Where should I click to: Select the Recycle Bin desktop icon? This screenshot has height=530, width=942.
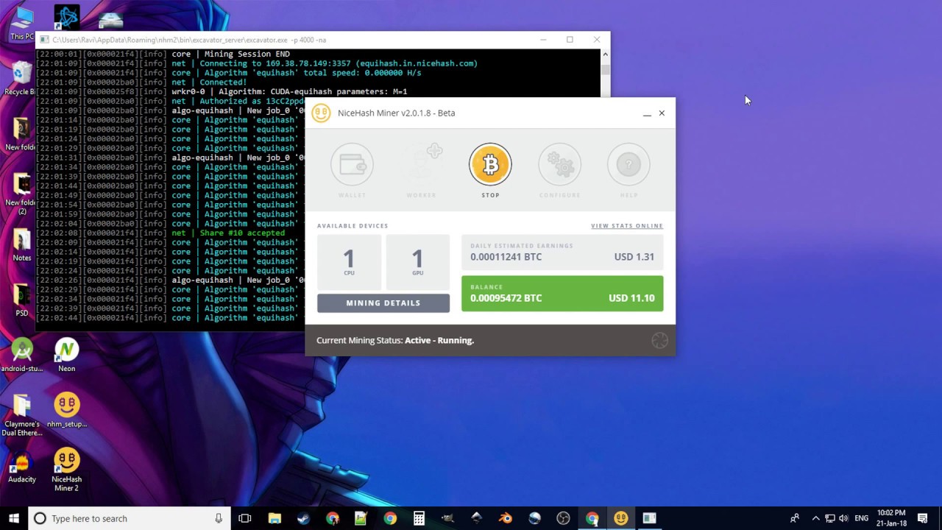point(21,78)
